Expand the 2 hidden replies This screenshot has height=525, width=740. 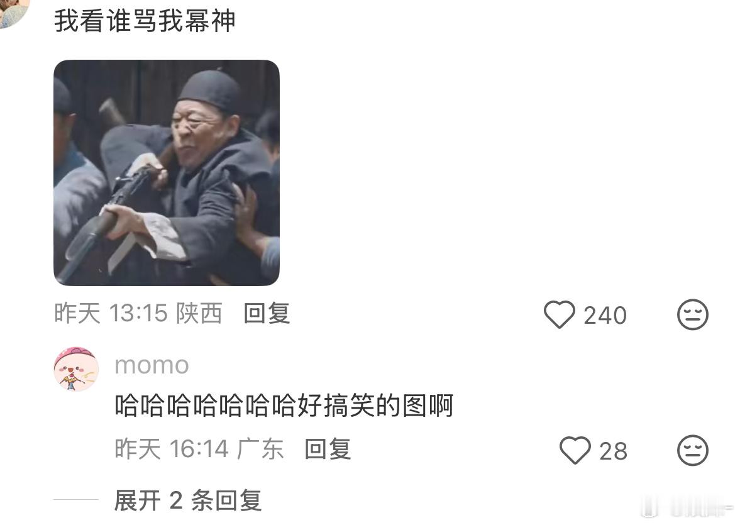coord(188,500)
